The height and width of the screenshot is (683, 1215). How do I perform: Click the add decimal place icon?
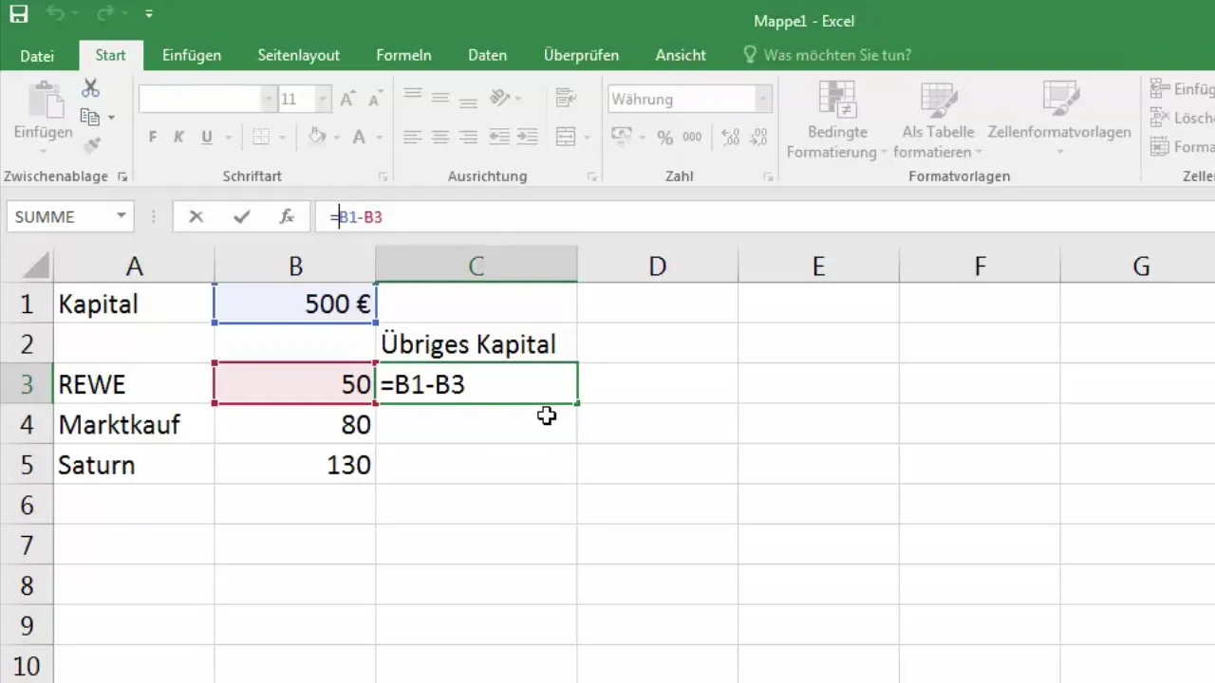coord(730,138)
